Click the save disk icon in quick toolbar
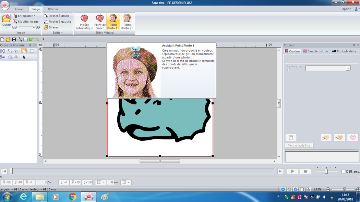Screen dimensions: 360x202 pyautogui.click(x=14, y=39)
